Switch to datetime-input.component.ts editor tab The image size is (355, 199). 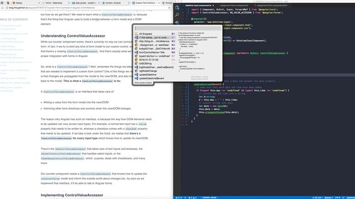(x=199, y=6)
